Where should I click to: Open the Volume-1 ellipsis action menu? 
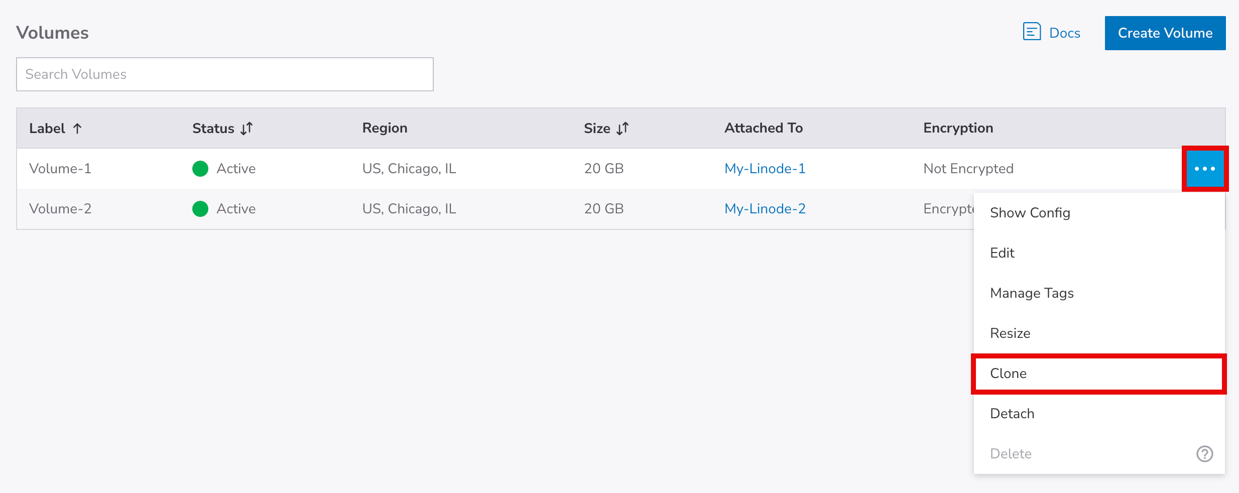1205,169
